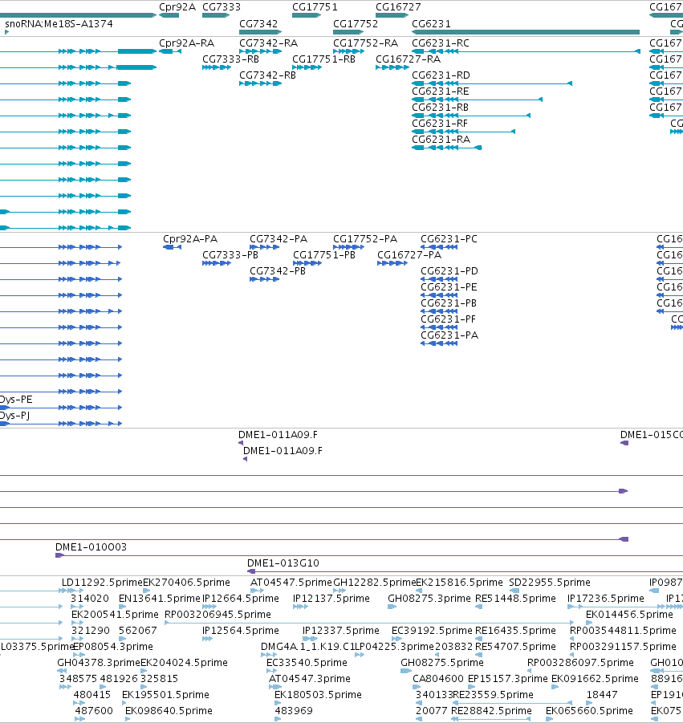
Task: Select the EK098640.5prime EST label
Action: 169,711
